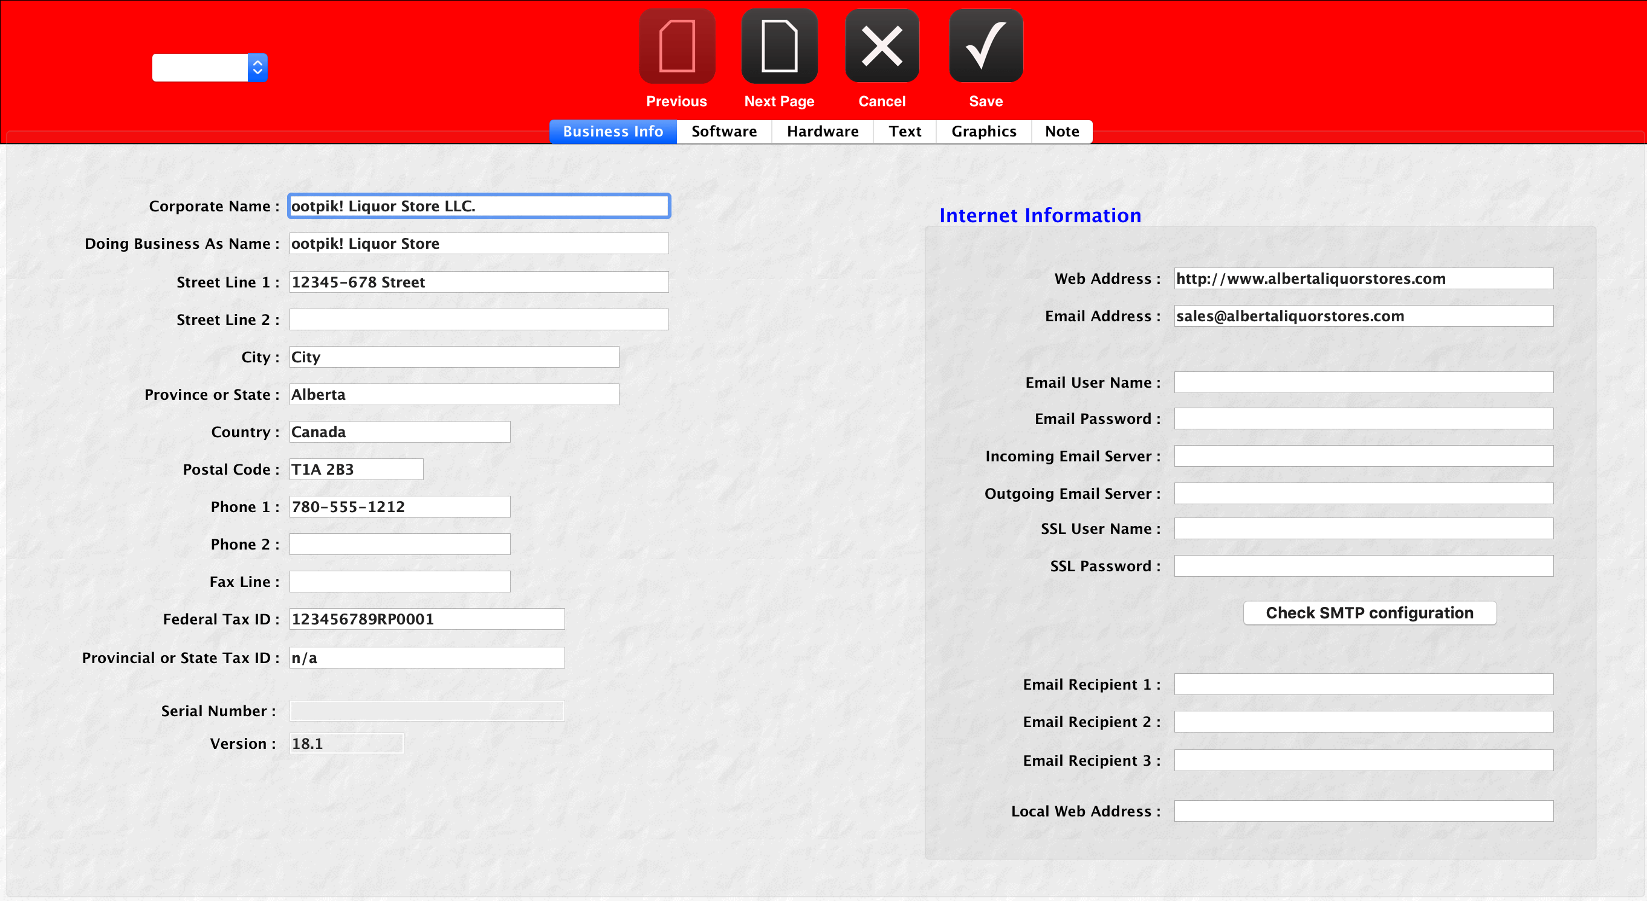Open the top-left popup dropdown

coord(210,68)
